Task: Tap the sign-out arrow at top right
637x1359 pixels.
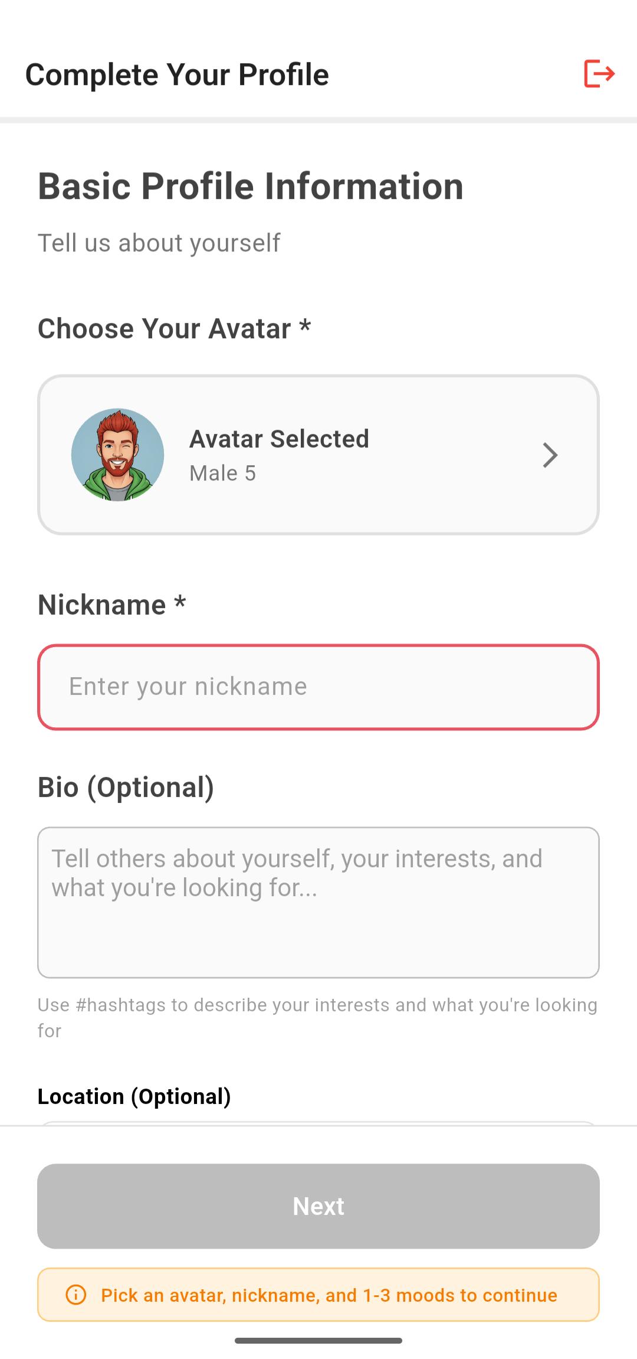Action: pos(600,74)
